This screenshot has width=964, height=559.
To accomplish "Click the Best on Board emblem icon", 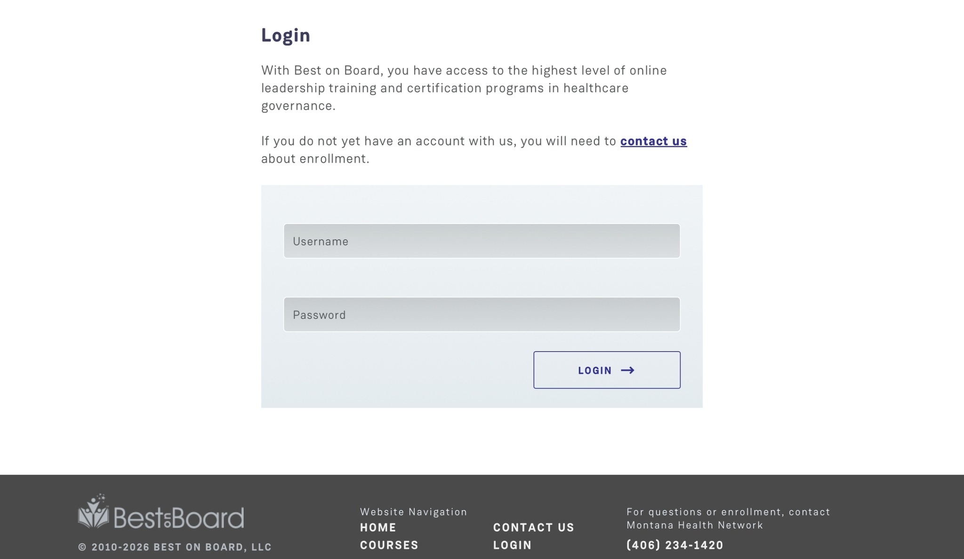I will [93, 511].
